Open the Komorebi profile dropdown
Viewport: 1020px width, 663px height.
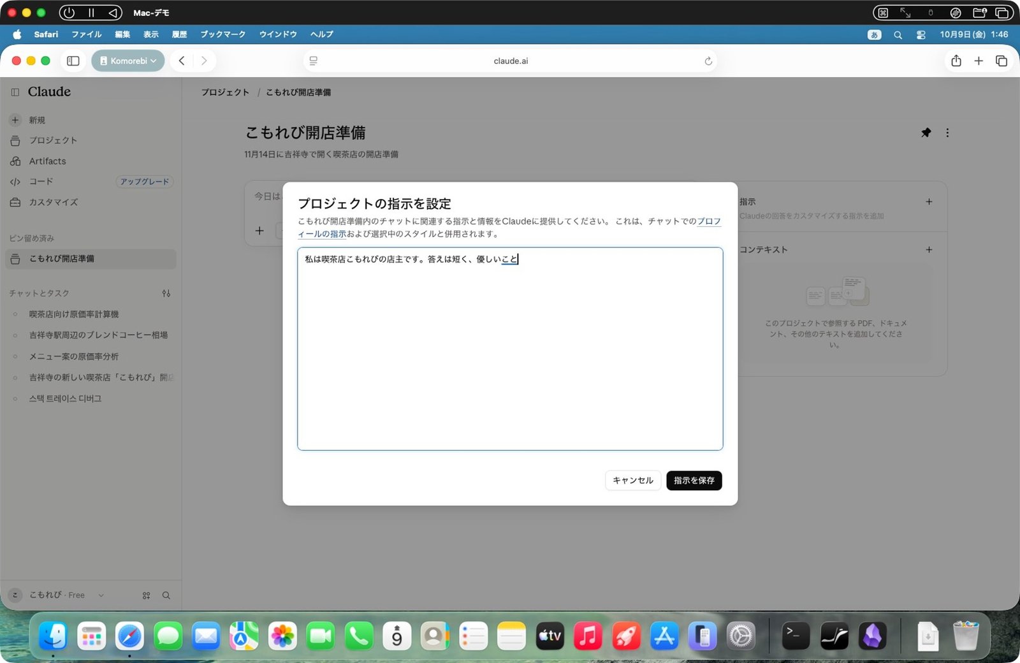(128, 61)
